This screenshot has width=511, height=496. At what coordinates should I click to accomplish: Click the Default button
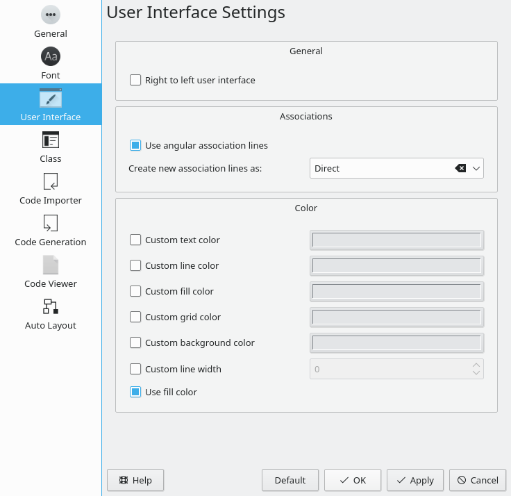[290, 480]
